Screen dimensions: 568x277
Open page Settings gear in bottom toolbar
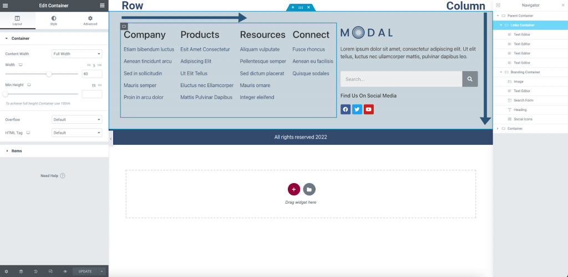click(x=6, y=271)
